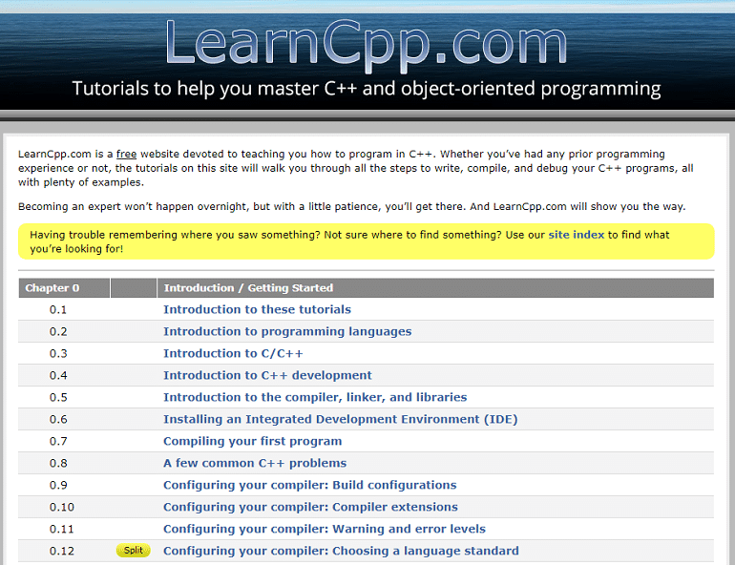Open Installing an Integrated Development Environment lesson
Image resolution: width=735 pixels, height=565 pixels.
pos(341,419)
